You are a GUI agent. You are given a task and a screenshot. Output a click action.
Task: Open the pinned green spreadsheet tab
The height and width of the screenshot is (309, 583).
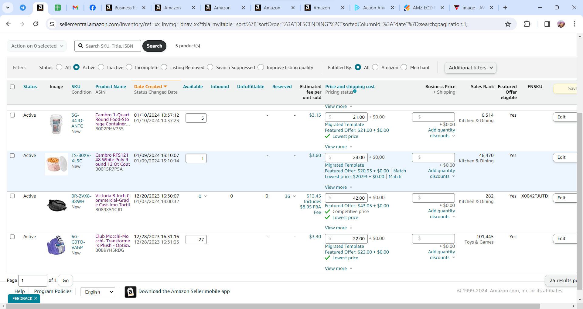(58, 8)
